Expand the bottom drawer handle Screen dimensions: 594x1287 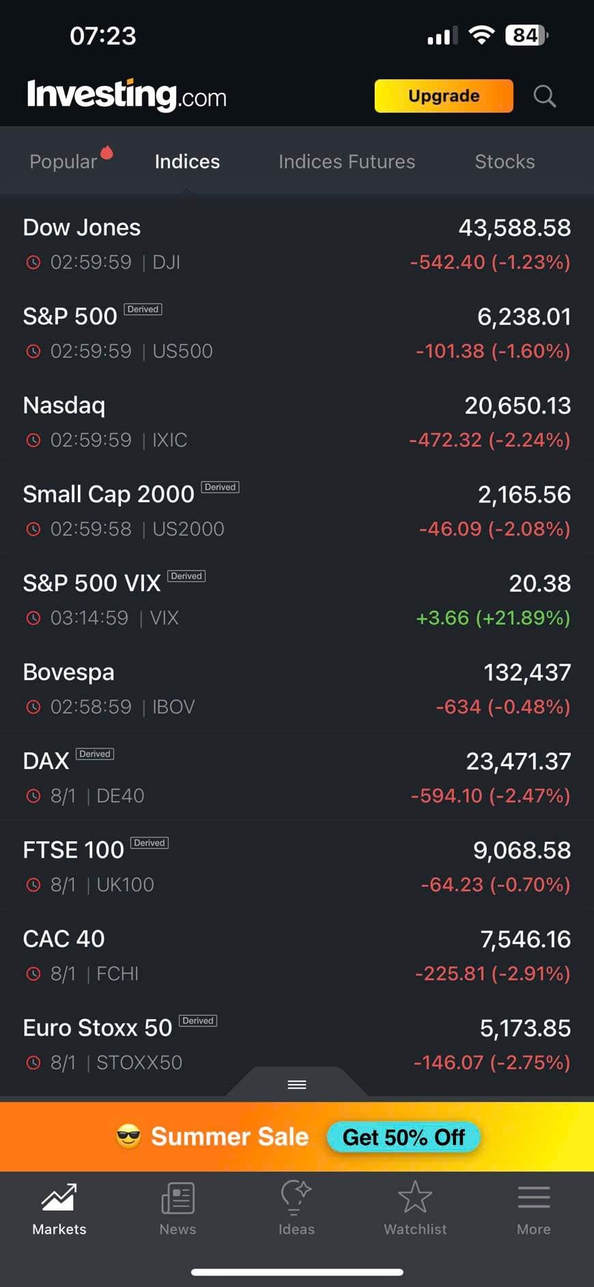(297, 1084)
